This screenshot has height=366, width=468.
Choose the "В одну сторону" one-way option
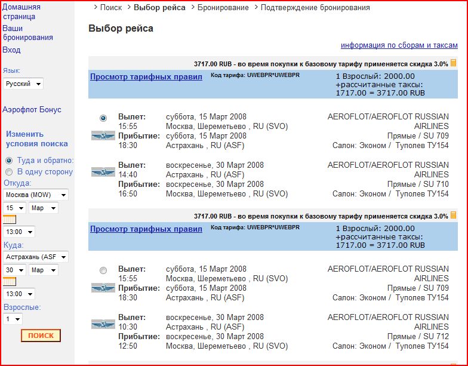click(8, 172)
